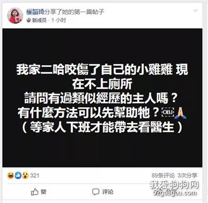Click the laughing Haha reaction emoji
The width and height of the screenshot is (208, 203).
click(11, 175)
